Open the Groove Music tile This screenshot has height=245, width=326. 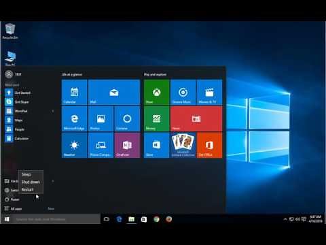pos(183,92)
